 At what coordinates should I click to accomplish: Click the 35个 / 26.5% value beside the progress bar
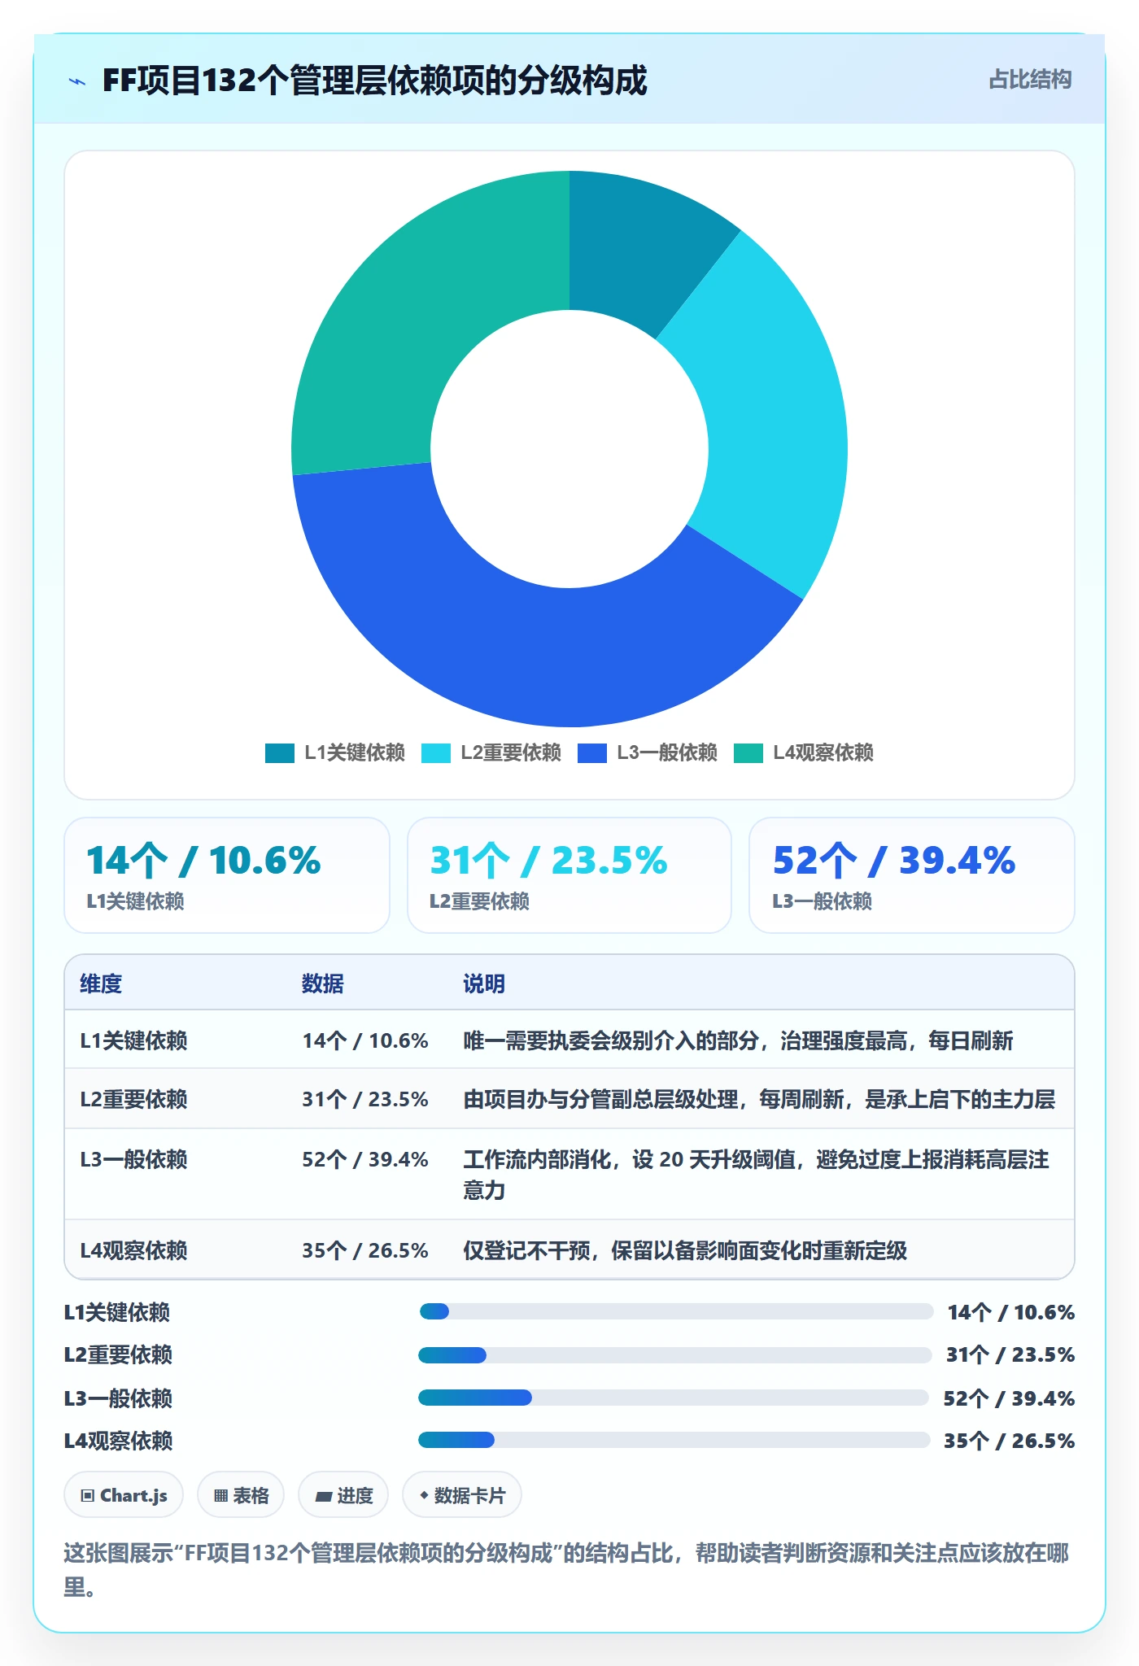(x=1009, y=1441)
